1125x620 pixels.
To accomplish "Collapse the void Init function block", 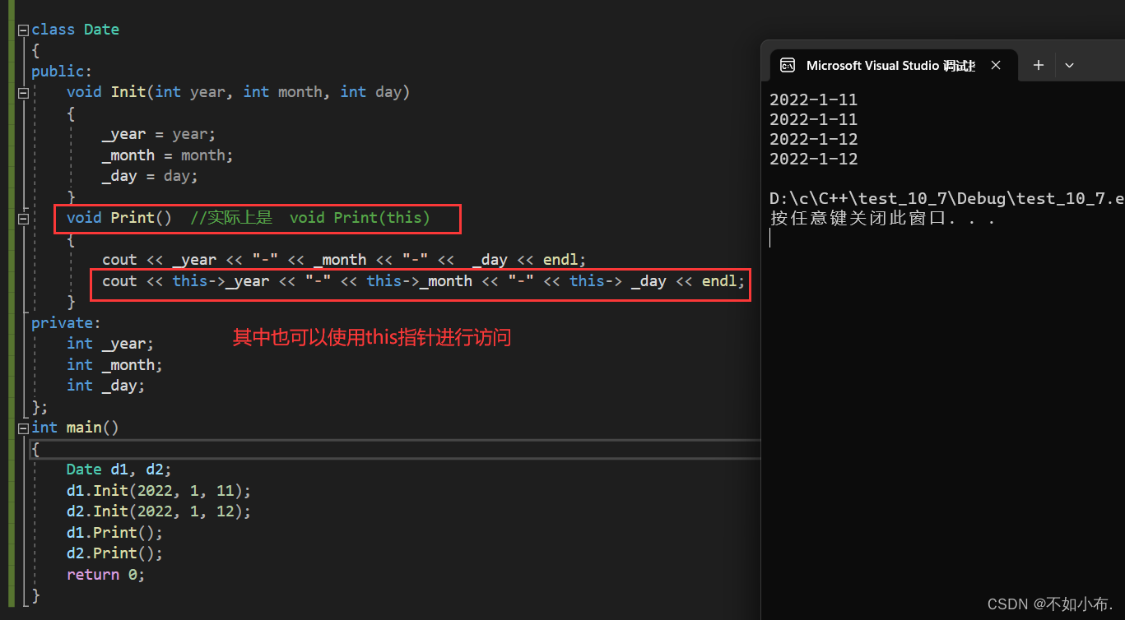I will 24,92.
